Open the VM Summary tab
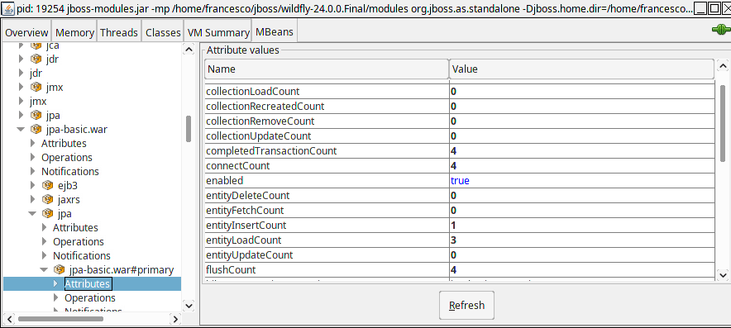Image resolution: width=731 pixels, height=328 pixels. coord(218,32)
